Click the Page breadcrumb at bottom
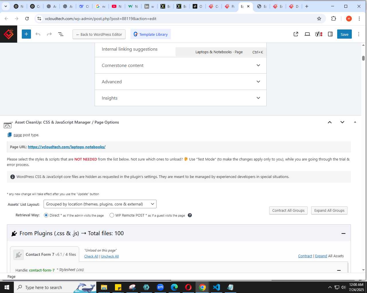The image size is (367, 293). tap(11, 276)
